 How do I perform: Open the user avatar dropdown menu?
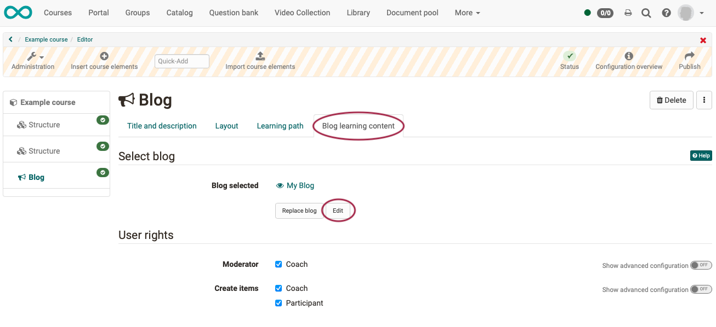pos(690,13)
